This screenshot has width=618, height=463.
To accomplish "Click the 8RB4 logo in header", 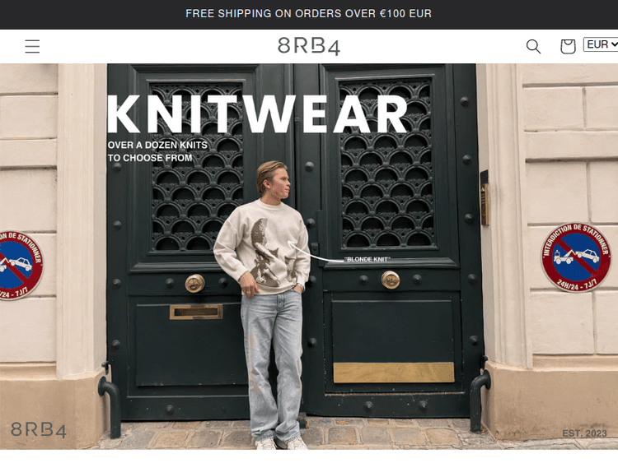I will pyautogui.click(x=309, y=46).
